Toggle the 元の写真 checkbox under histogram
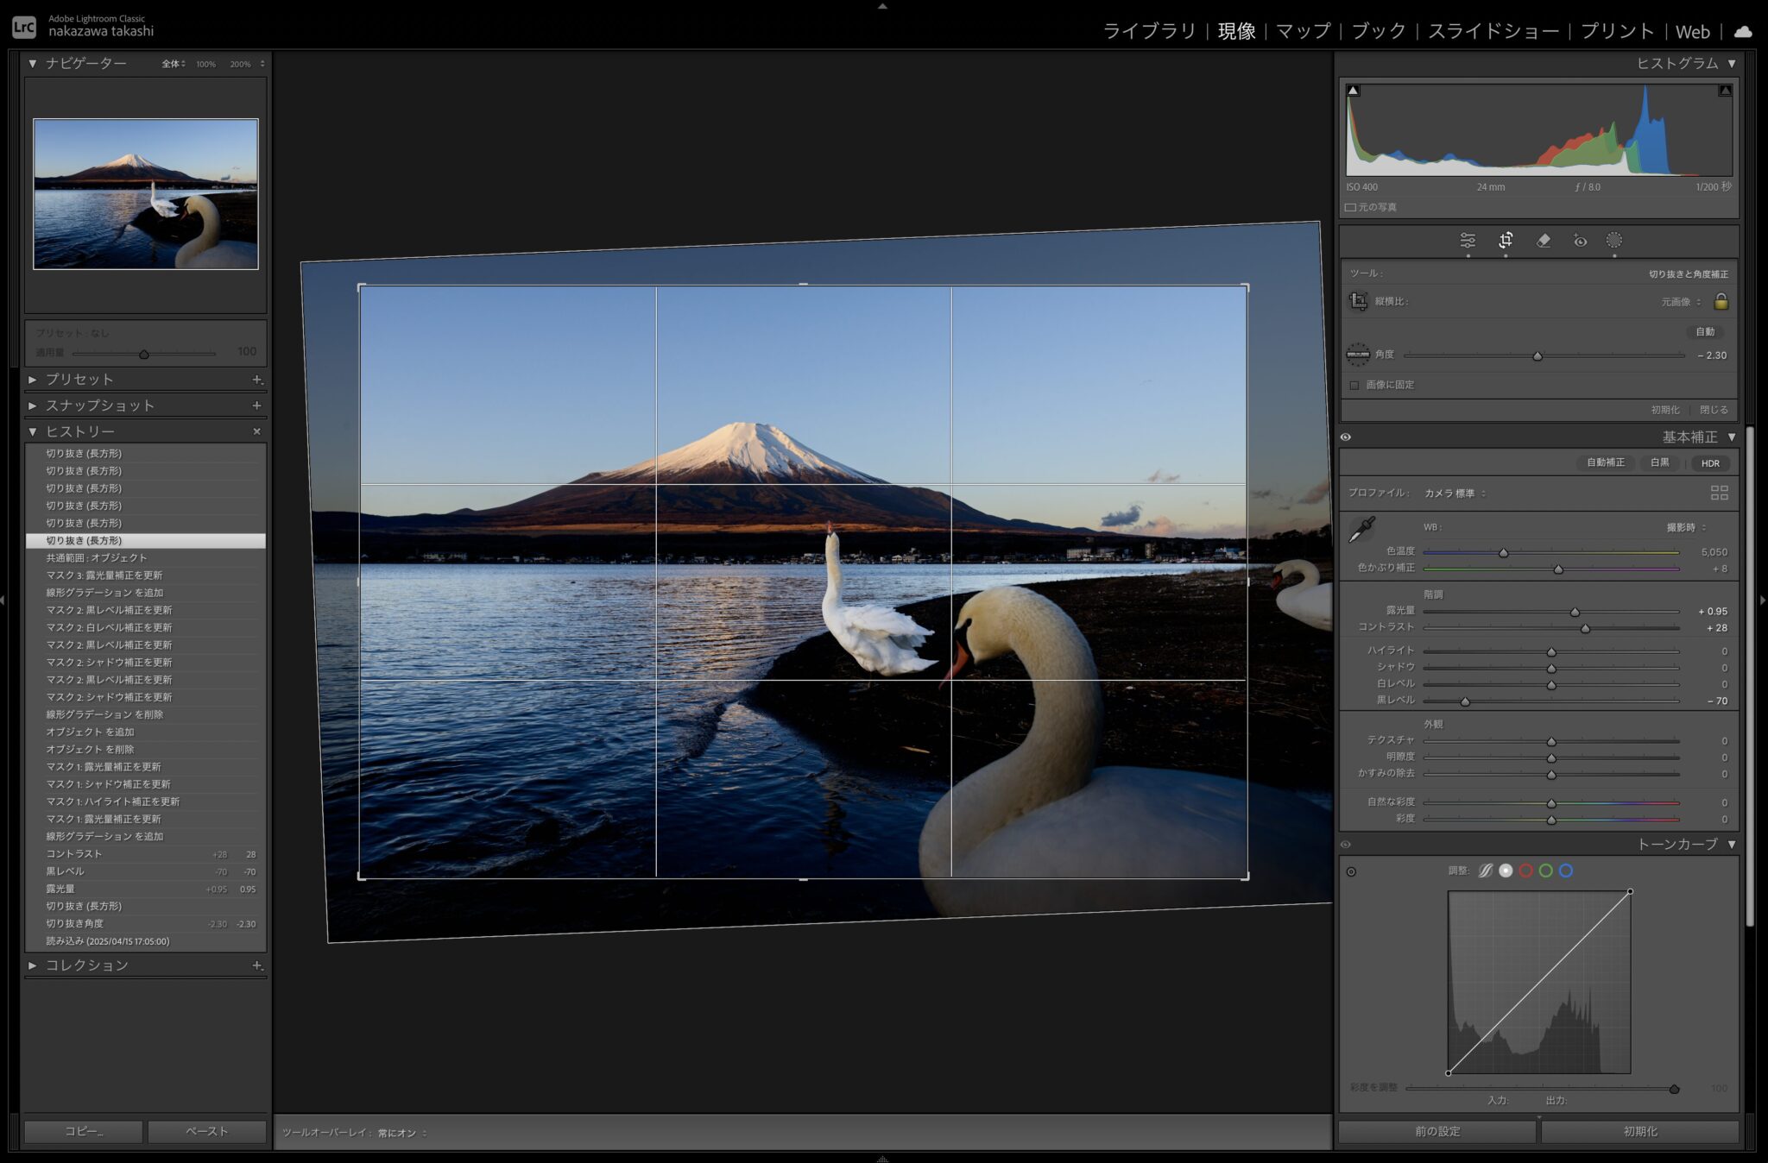Image resolution: width=1768 pixels, height=1163 pixels. click(x=1351, y=207)
